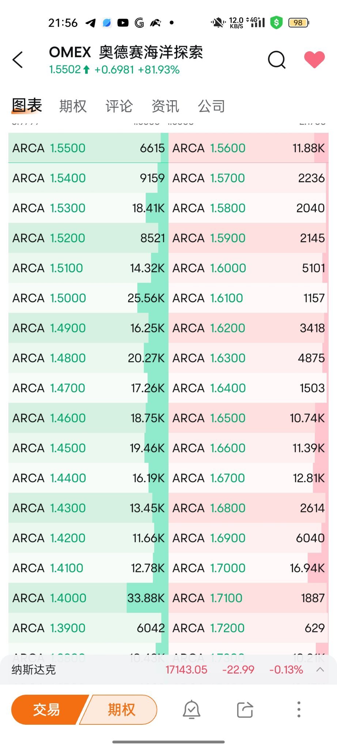Tap the green dollar shield status icon

click(x=277, y=23)
